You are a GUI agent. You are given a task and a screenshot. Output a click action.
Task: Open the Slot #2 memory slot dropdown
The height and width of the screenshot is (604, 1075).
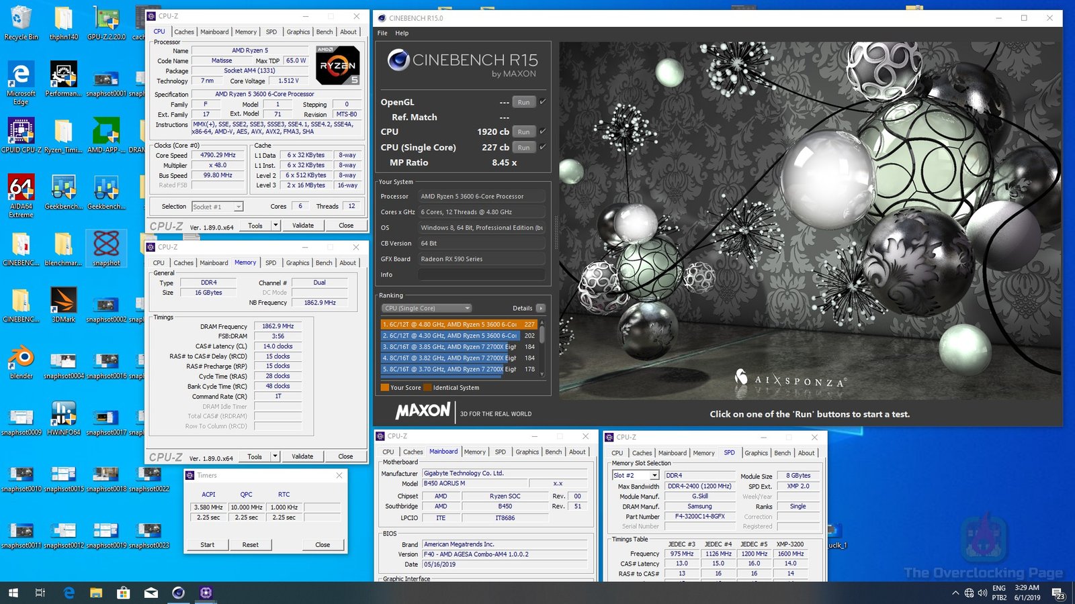click(x=655, y=474)
